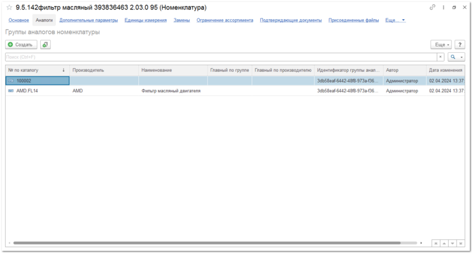This screenshot has height=254, width=473.
Task: Click the horizontal scrollbar thumb
Action: [x=207, y=243]
